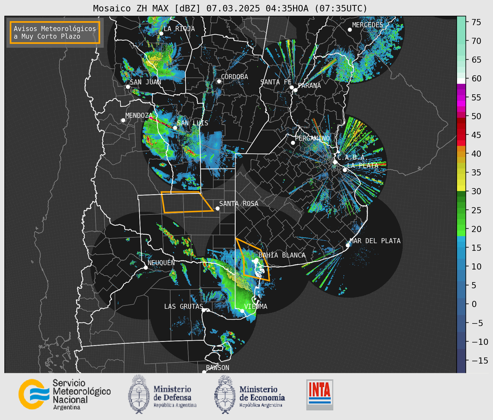Click the VIEDMA city marker
The image size is (493, 420).
coord(242,311)
